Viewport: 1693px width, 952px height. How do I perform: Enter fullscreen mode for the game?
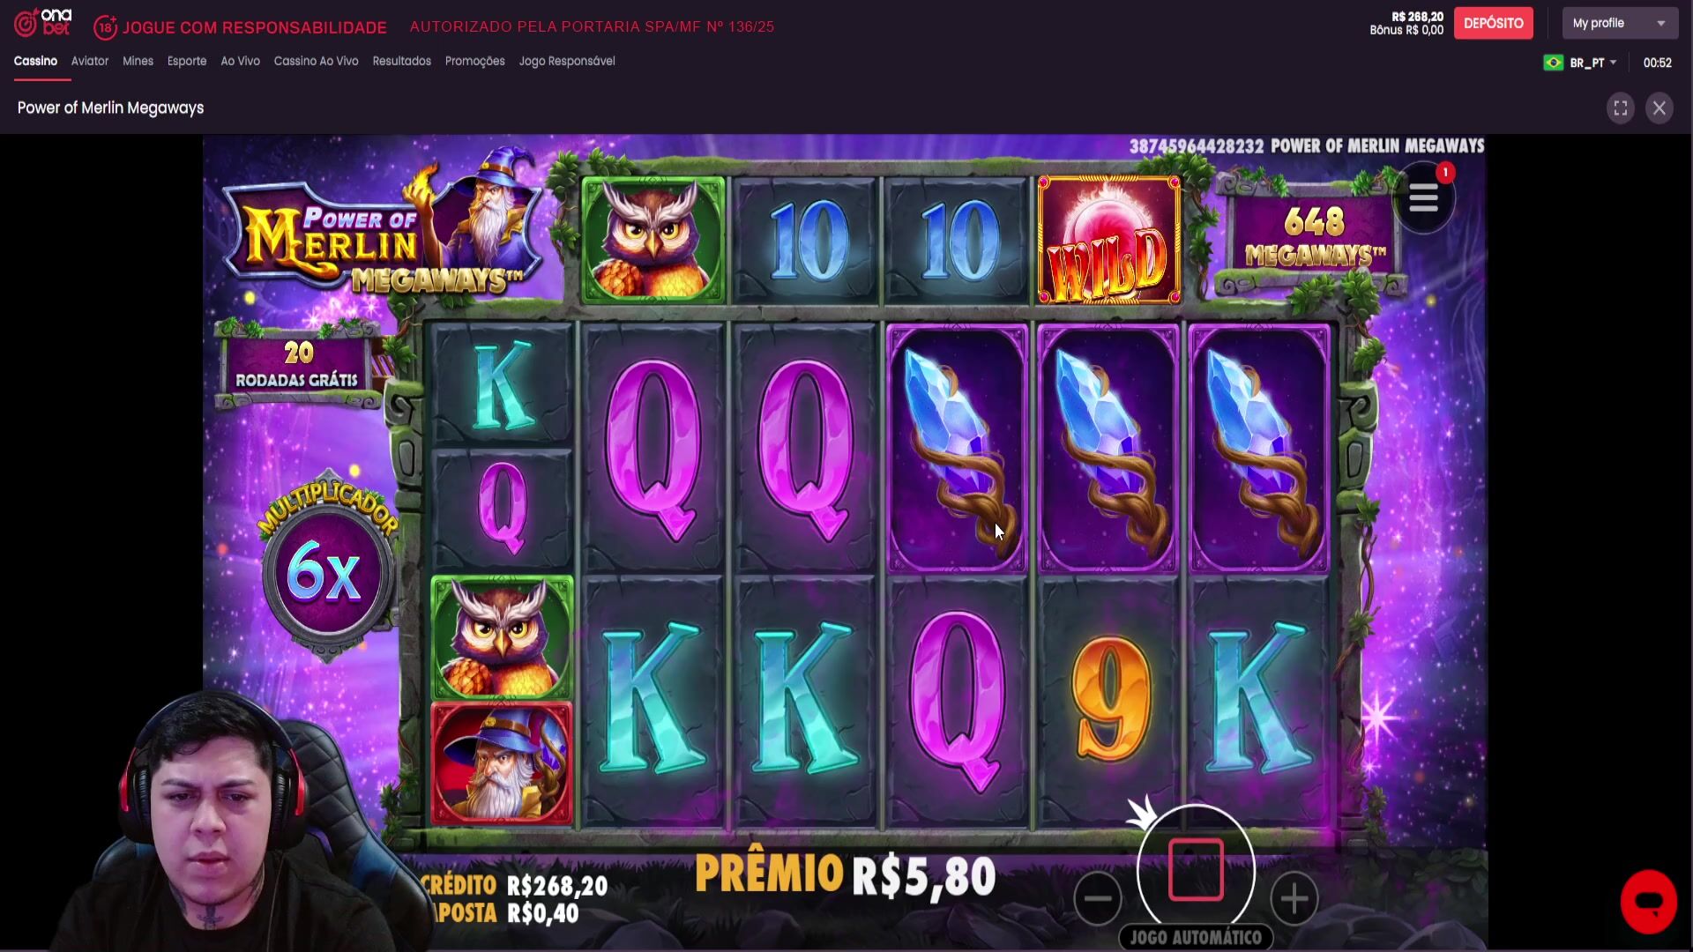[x=1620, y=108]
